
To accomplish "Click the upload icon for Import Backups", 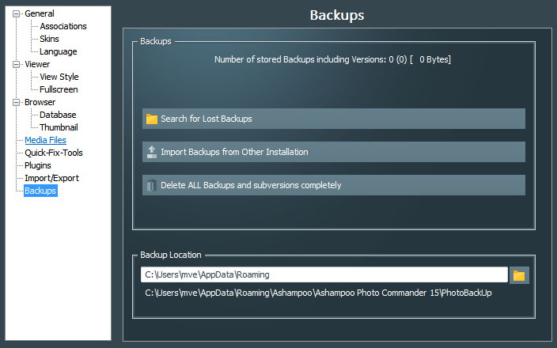I will point(152,152).
